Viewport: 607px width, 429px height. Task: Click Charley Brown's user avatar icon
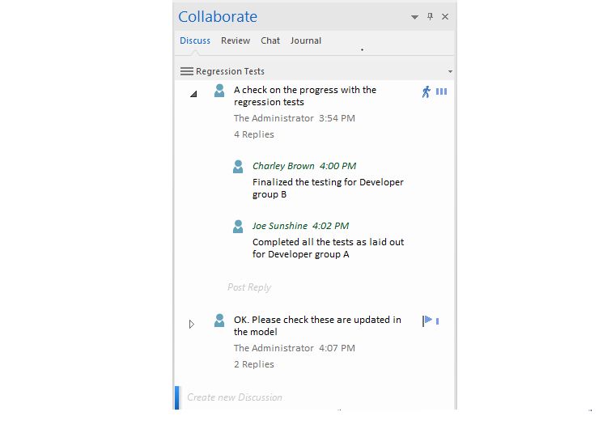pos(238,167)
